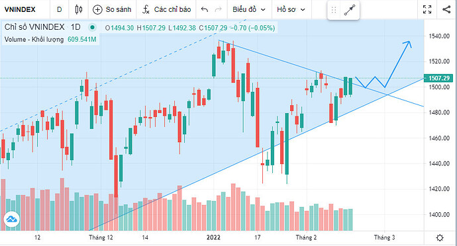The width and height of the screenshot is (457, 246).
Task: Click the round cloud logo badge
Action: coord(12,219)
